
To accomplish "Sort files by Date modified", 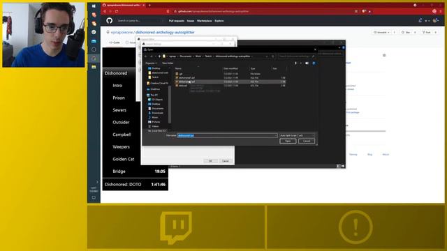I will pyautogui.click(x=230, y=68).
